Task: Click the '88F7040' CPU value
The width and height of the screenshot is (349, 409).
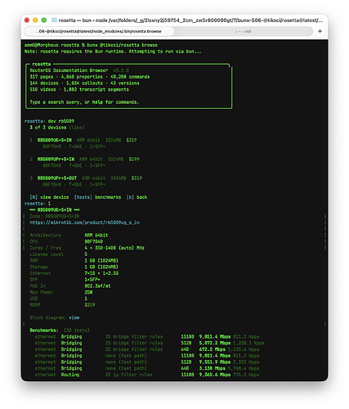Action: click(94, 241)
